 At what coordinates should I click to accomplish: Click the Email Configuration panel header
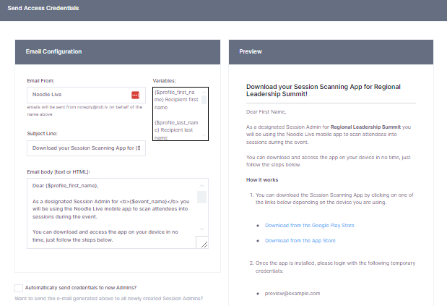pos(118,52)
